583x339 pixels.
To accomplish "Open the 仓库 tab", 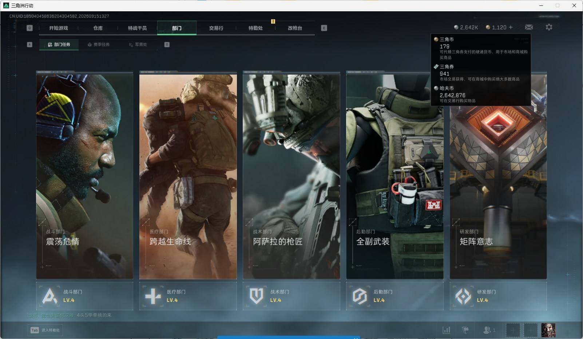I will 98,28.
